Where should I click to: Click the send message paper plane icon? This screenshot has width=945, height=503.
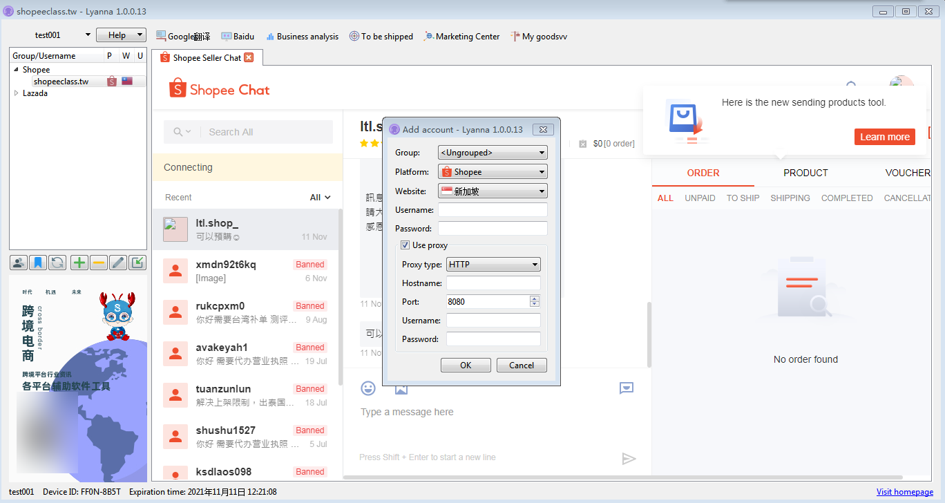(x=629, y=459)
